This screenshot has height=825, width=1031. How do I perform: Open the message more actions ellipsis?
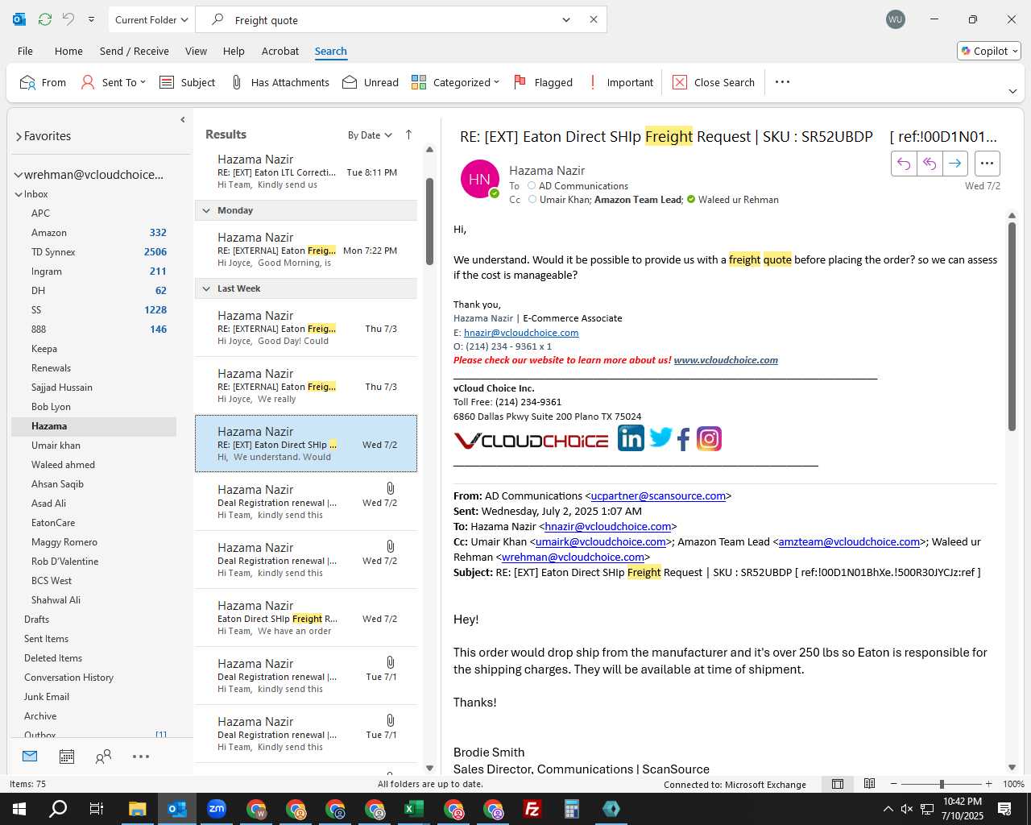(987, 164)
